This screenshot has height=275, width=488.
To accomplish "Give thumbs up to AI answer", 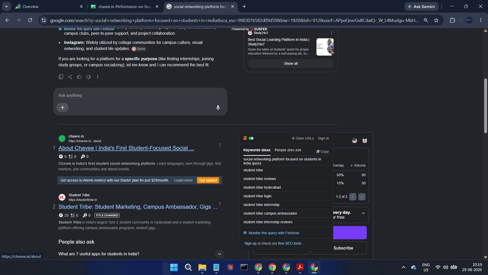I will pos(80,76).
